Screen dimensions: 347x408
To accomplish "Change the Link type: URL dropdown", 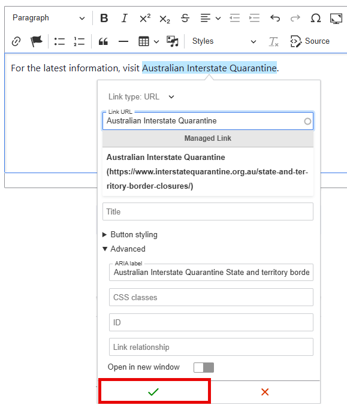I will 141,97.
